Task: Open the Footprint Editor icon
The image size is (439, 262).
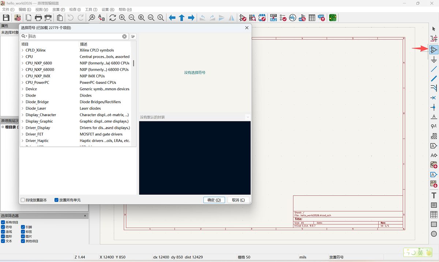Action: click(x=262, y=18)
